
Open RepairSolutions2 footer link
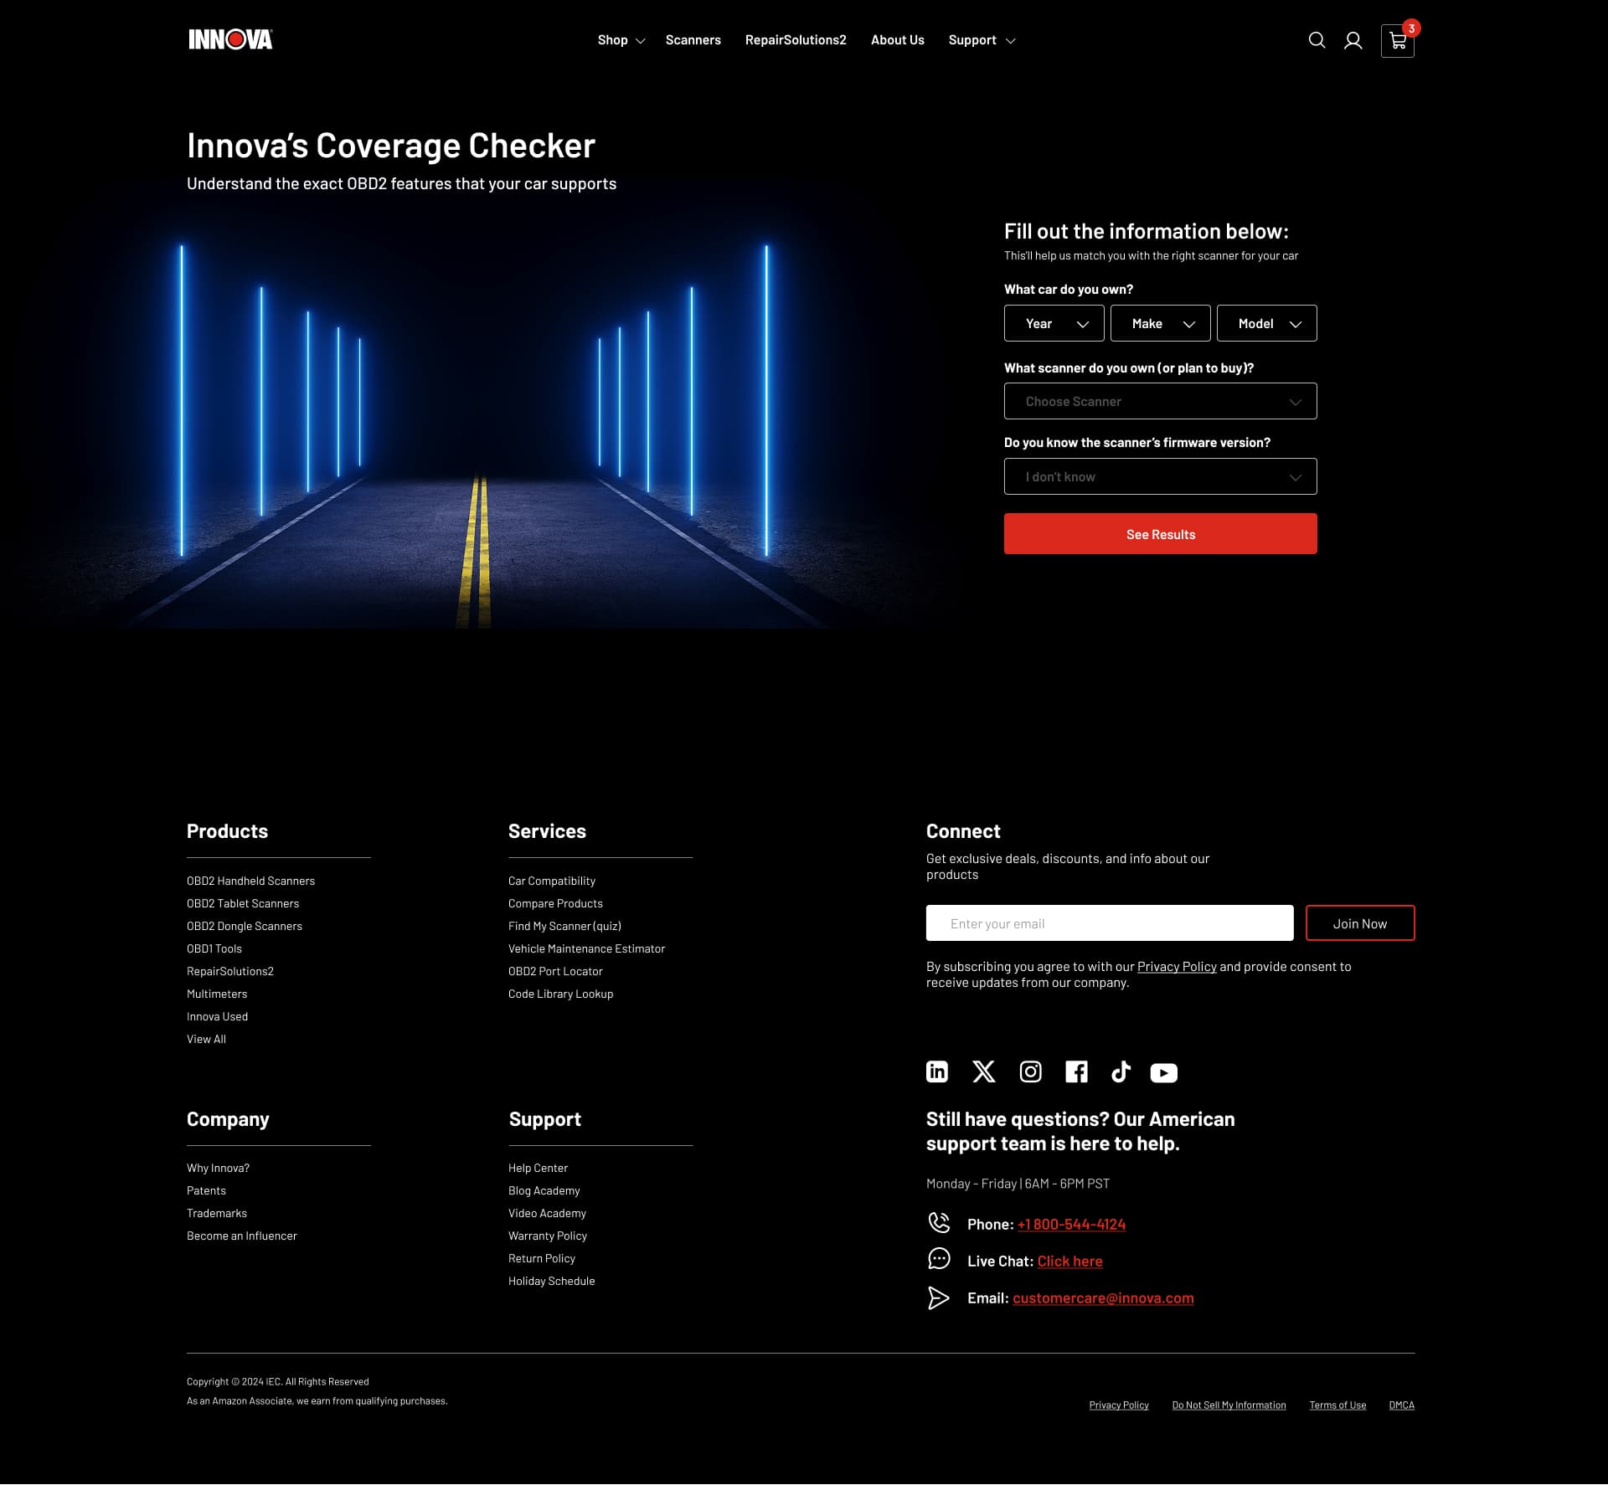click(x=230, y=971)
